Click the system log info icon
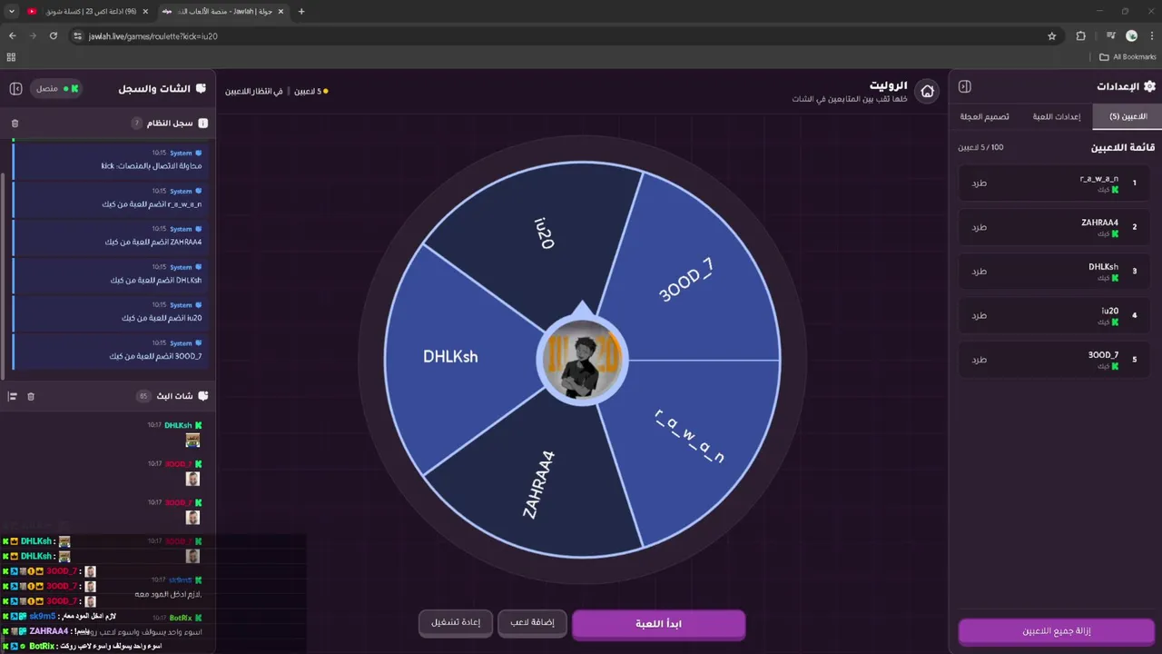1162x654 pixels. click(202, 123)
